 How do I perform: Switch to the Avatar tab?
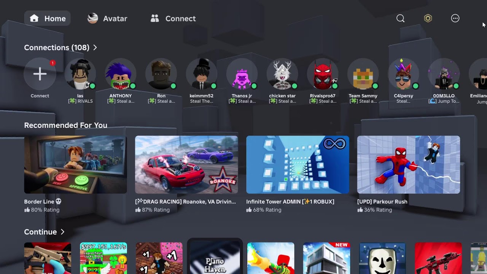tap(107, 18)
